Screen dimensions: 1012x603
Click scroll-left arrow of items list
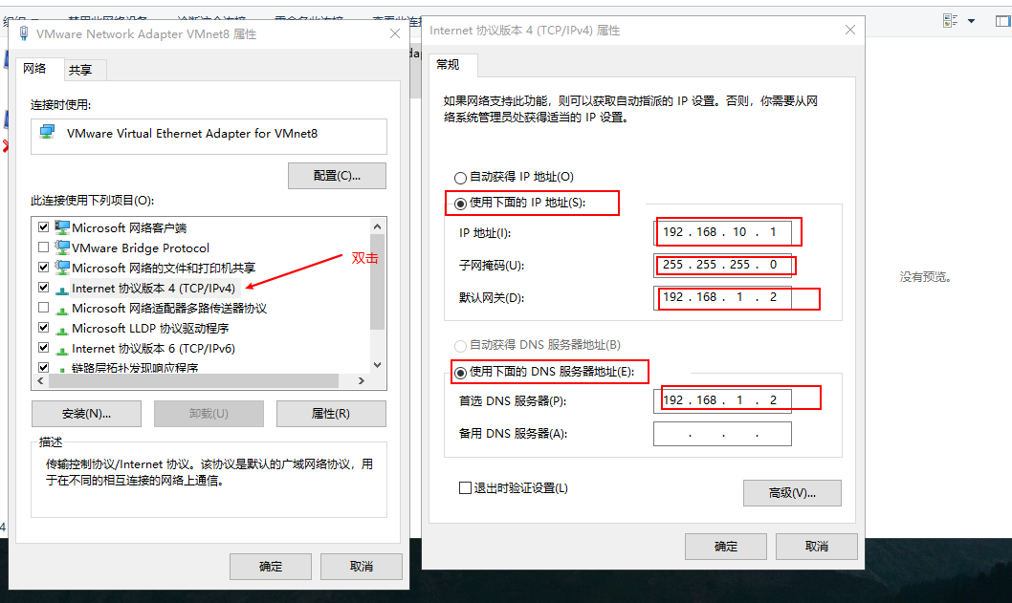[x=41, y=381]
